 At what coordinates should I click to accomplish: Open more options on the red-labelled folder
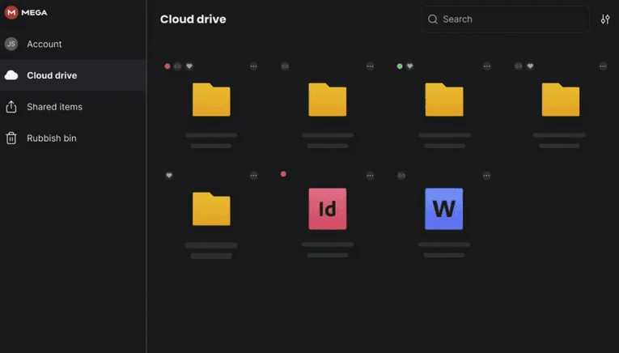click(x=254, y=66)
